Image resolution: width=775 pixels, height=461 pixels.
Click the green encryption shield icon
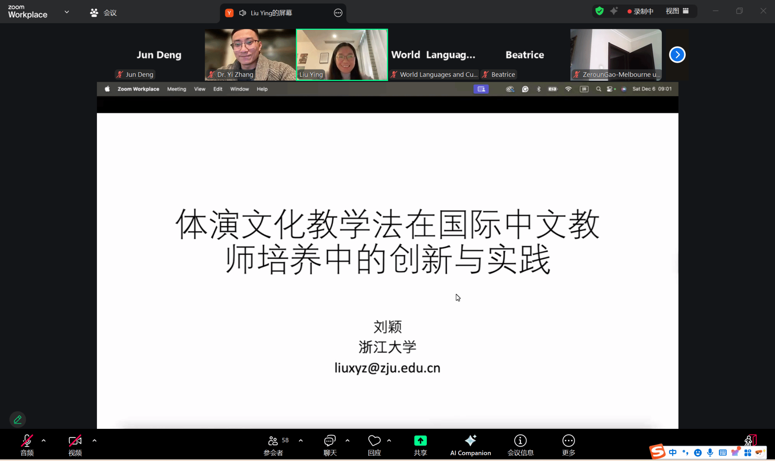pos(599,11)
